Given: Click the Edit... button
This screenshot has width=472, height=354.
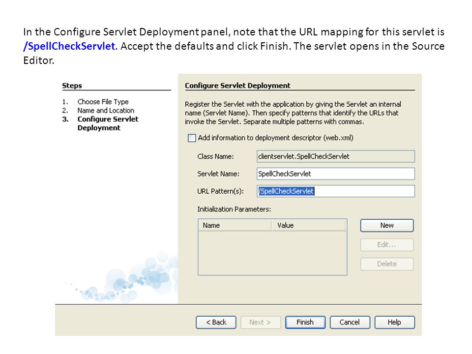Looking at the screenshot, I should click(387, 245).
